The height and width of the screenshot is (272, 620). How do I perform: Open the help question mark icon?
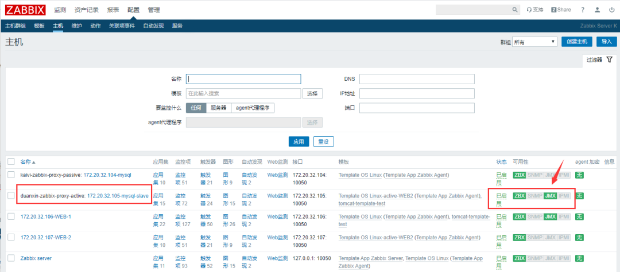click(x=583, y=10)
